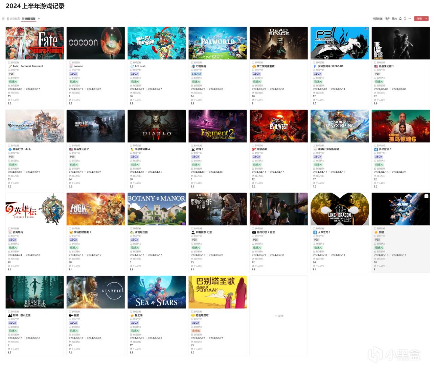Click the title 百英雄传
Screen dimensions: 433x372
pos(18,232)
